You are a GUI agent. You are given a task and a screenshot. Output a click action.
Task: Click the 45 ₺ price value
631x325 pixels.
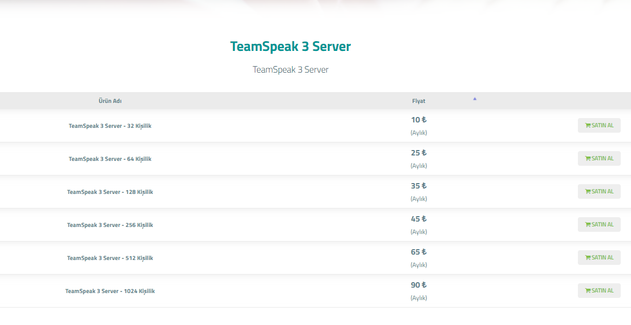418,219
